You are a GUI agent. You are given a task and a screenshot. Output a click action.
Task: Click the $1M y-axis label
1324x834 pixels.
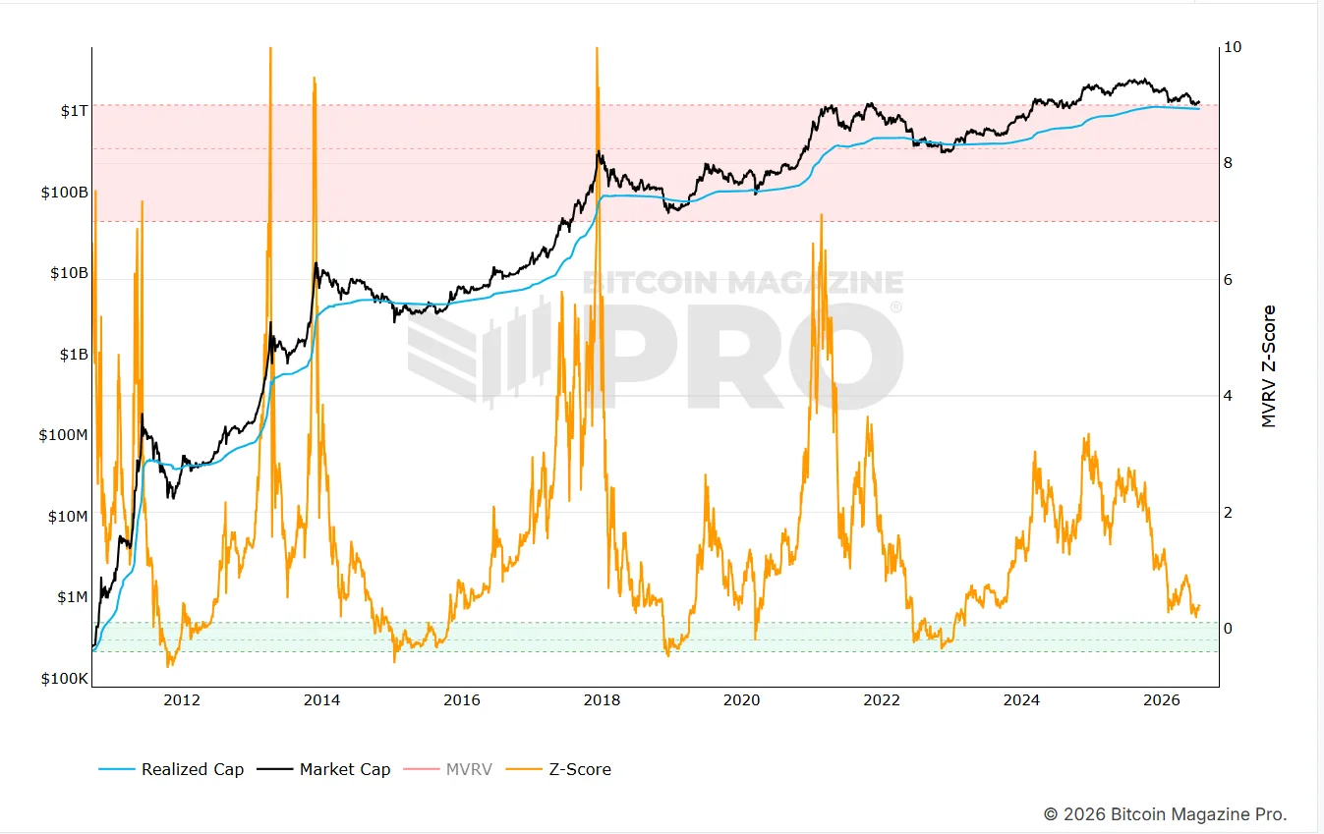pyautogui.click(x=73, y=597)
